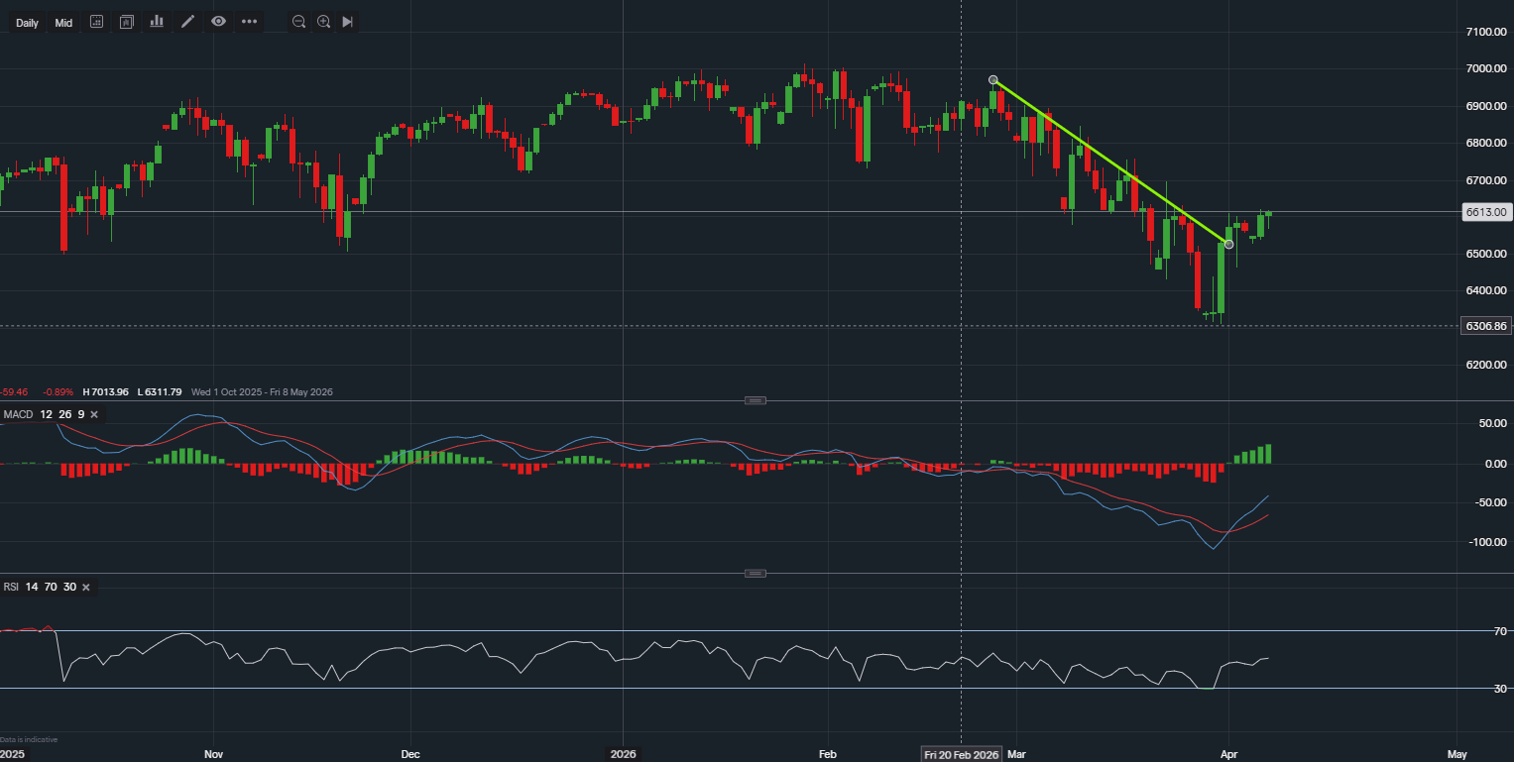1514x762 pixels.
Task: Jump to latest candle with skip arrow
Action: 347,22
